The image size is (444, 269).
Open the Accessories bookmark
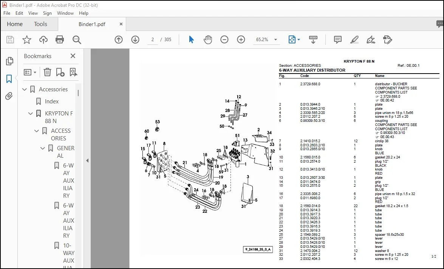[x=53, y=89]
